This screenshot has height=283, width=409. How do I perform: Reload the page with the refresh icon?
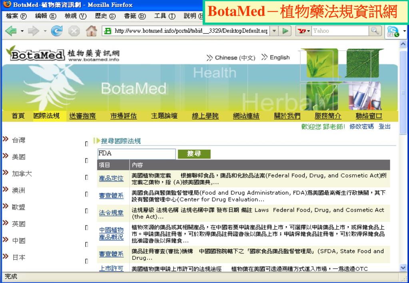(57, 31)
